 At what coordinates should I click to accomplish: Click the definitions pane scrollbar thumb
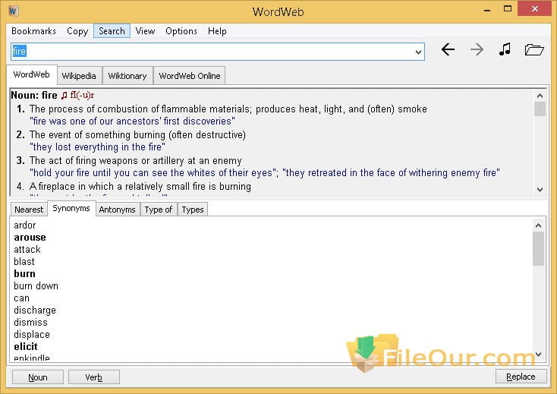540,109
